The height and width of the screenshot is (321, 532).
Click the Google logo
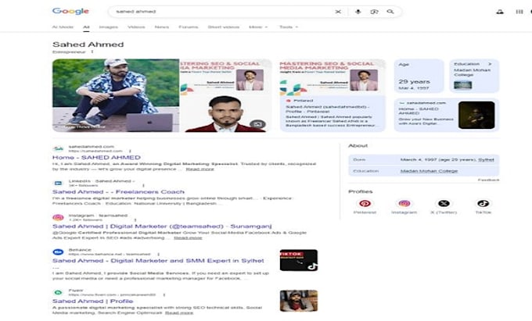[x=70, y=11]
